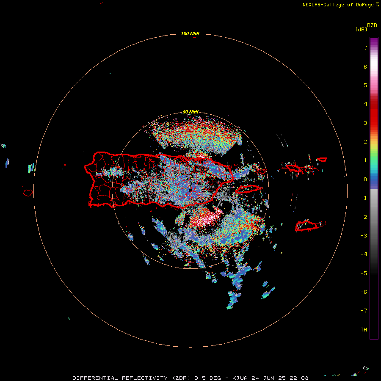Click the 1 value on the dB scale
Screen dimensions: 381x381
365,160
